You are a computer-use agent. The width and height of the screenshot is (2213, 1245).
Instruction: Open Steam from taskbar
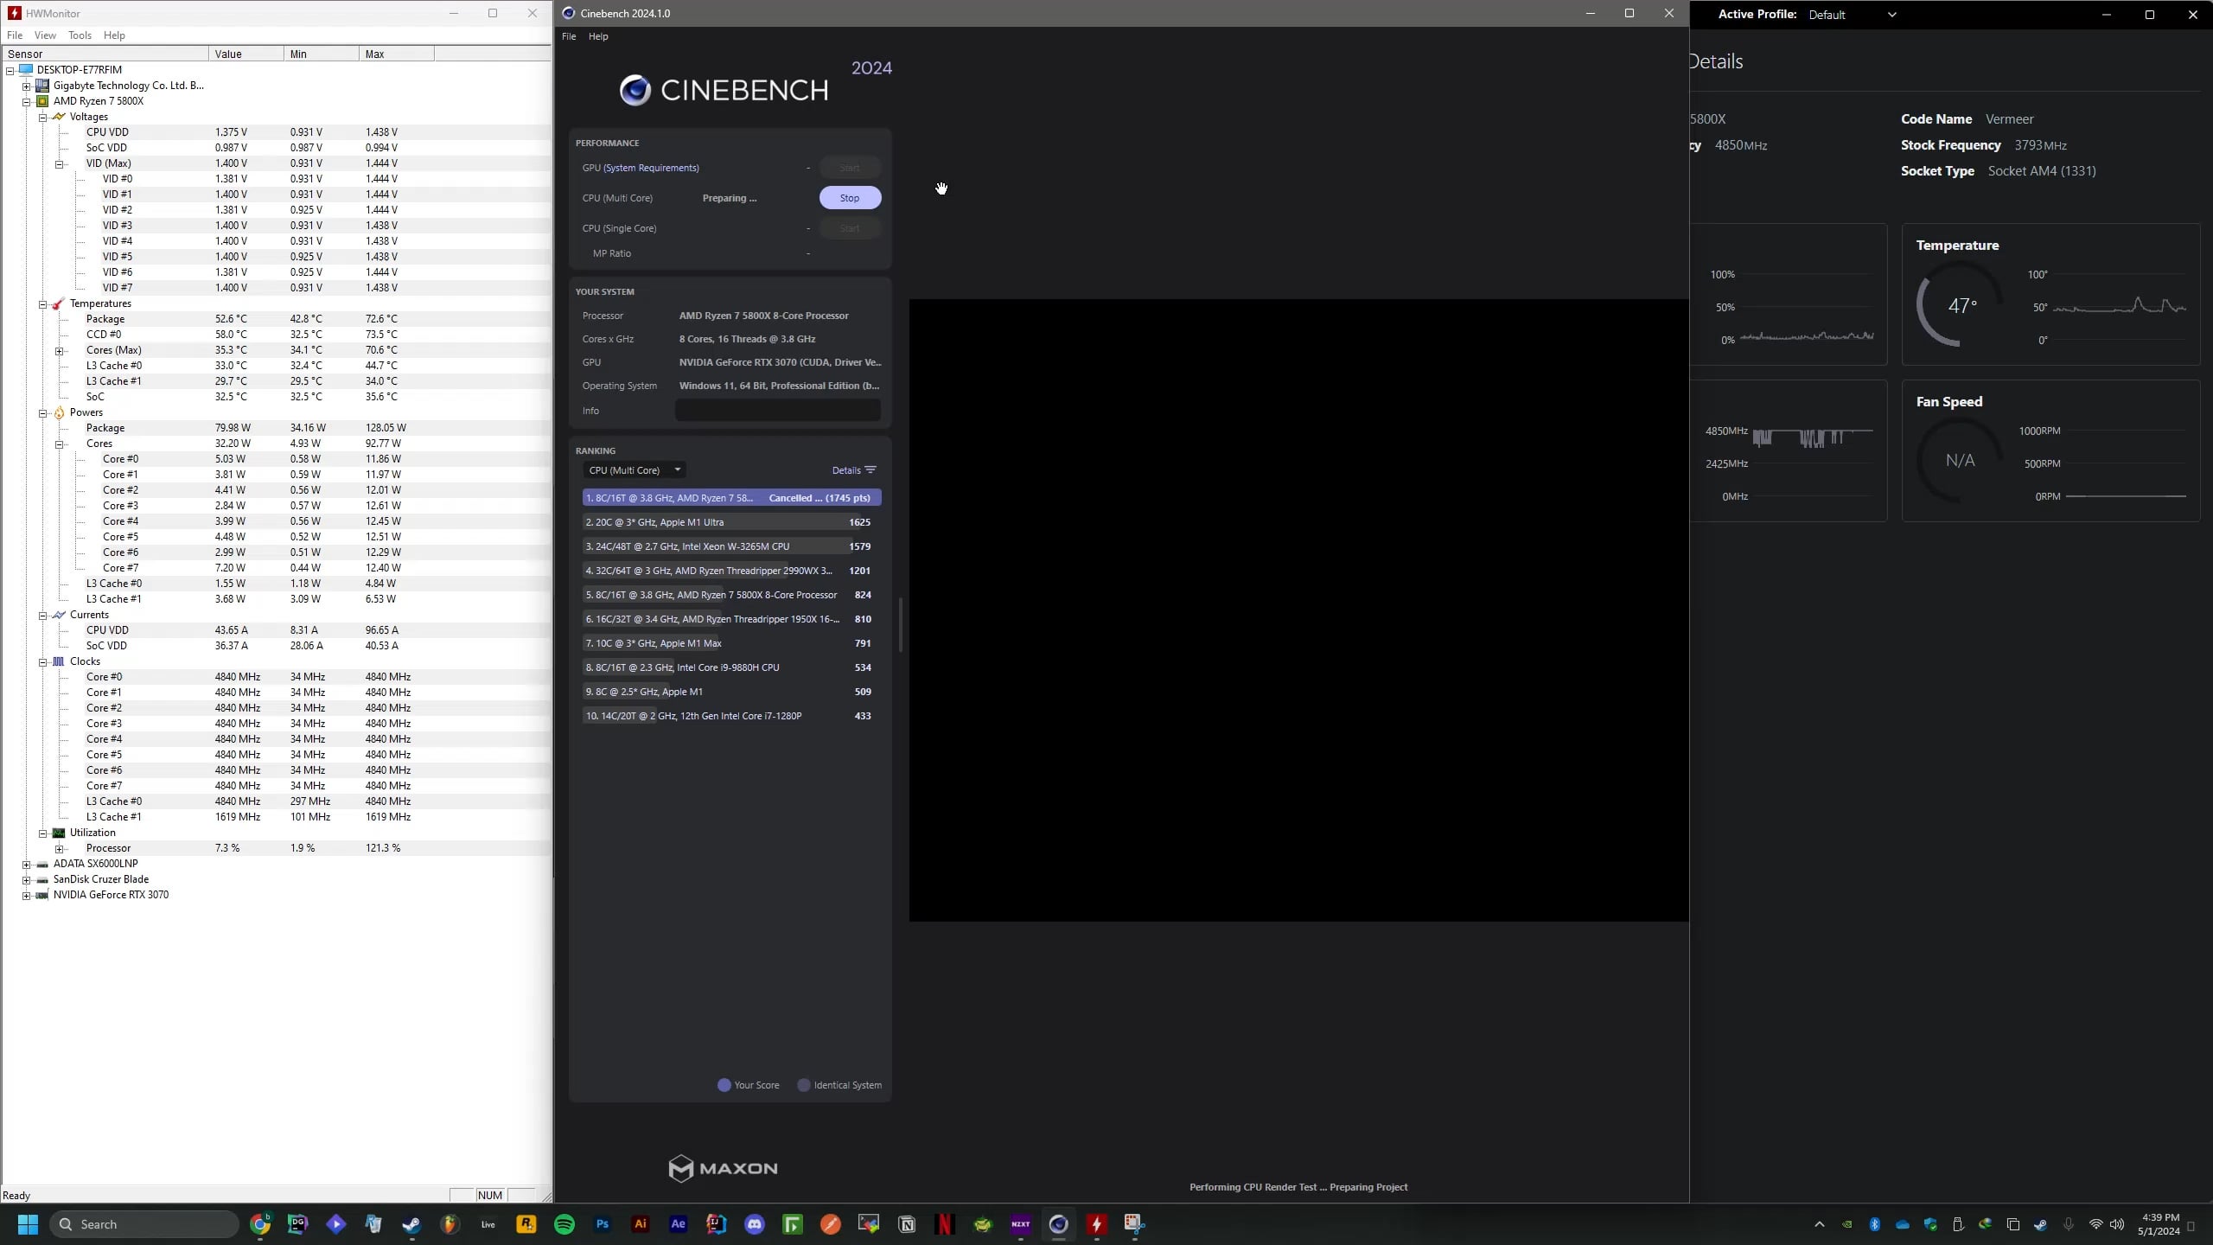tap(411, 1224)
